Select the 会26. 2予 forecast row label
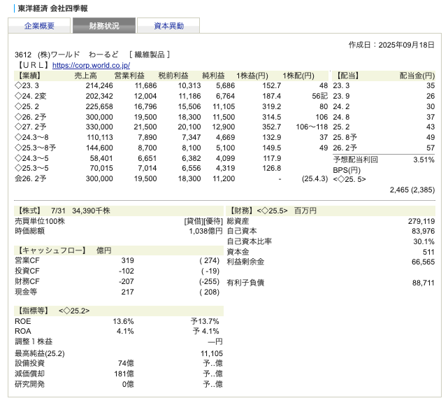The width and height of the screenshot is (448, 403). pos(31,178)
